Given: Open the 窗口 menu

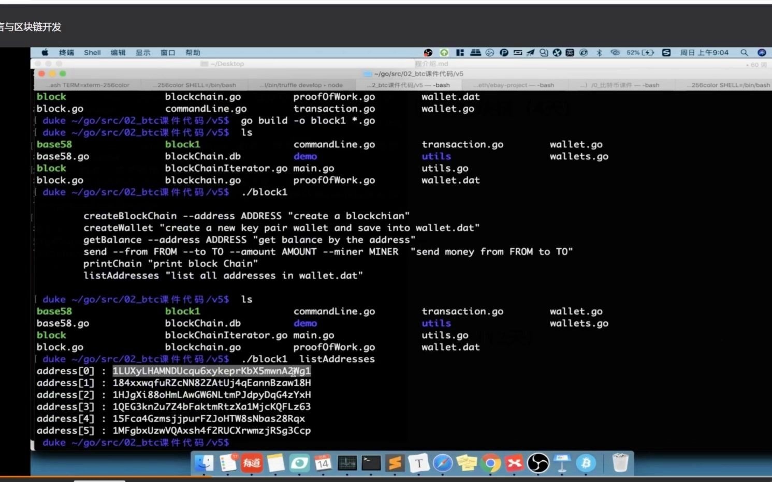Looking at the screenshot, I should pyautogui.click(x=168, y=53).
